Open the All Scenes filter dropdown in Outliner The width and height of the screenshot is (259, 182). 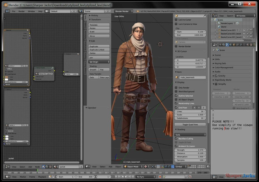tap(244, 16)
